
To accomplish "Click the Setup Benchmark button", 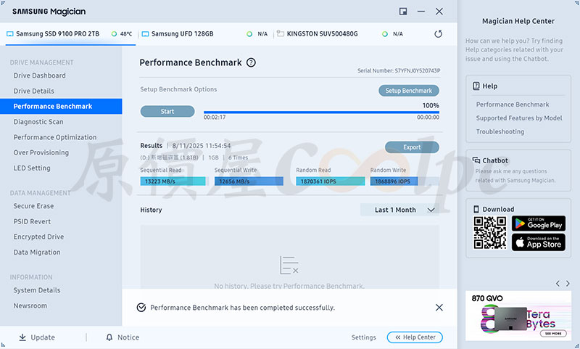I will [409, 91].
